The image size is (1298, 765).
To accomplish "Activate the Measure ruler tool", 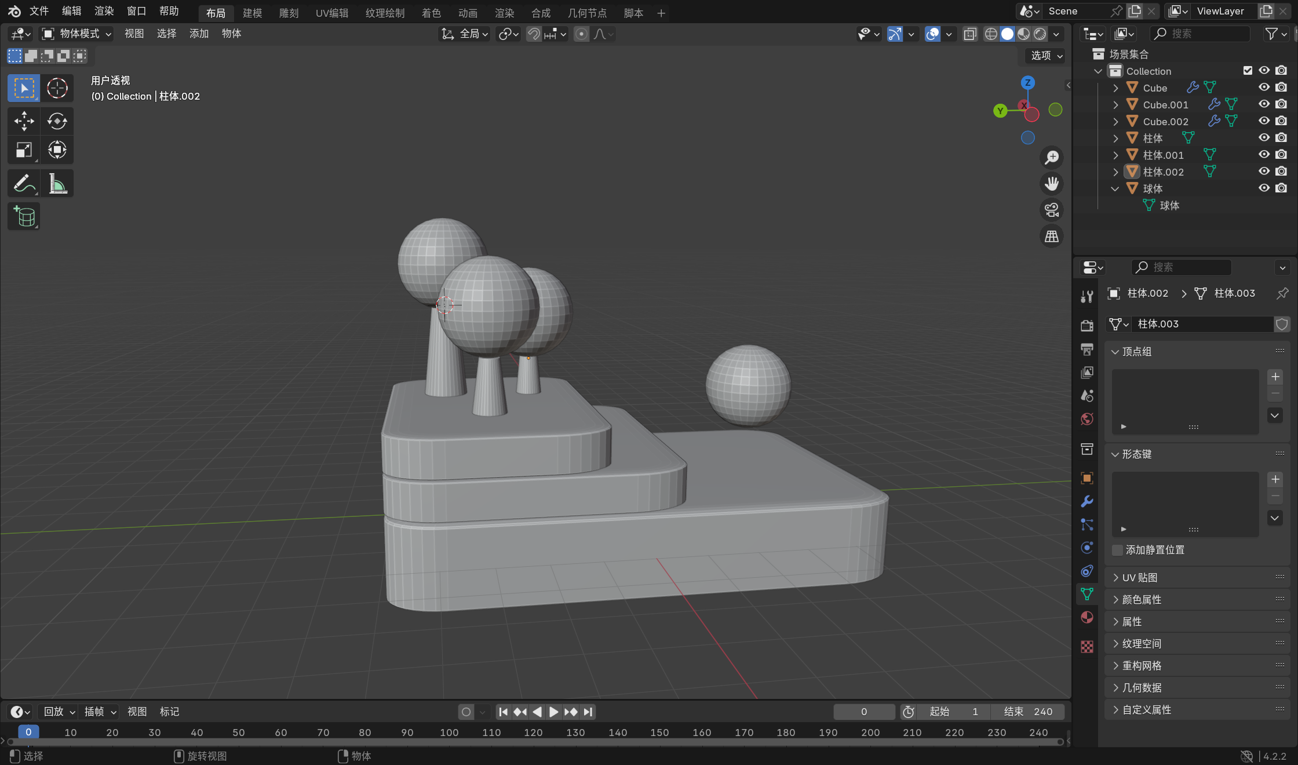I will click(57, 184).
